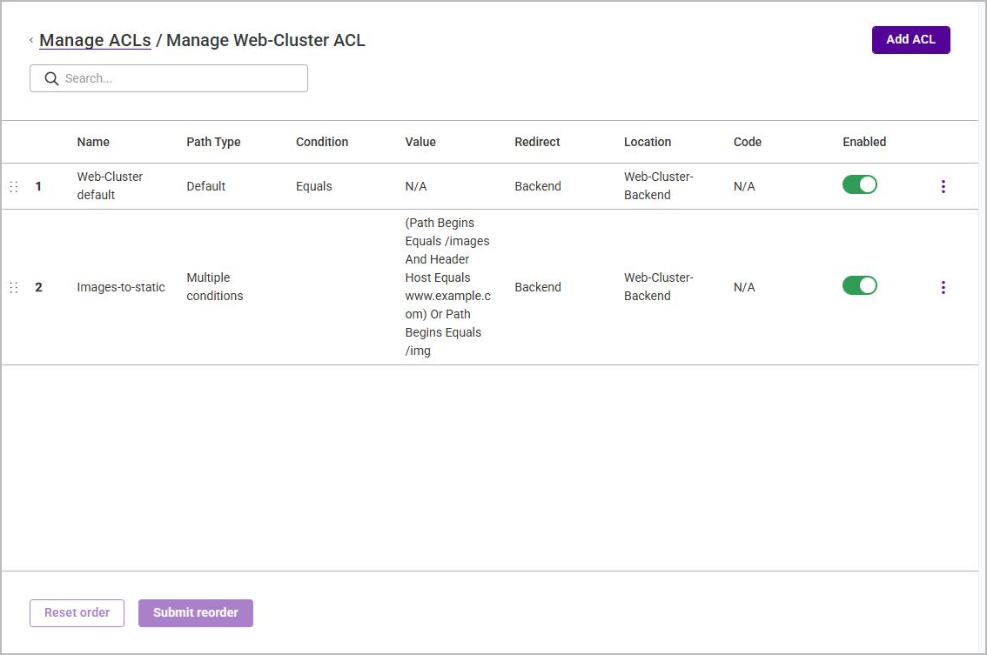This screenshot has height=655, width=987.
Task: Click the back chevron beside Manage ACLs
Action: 30,40
